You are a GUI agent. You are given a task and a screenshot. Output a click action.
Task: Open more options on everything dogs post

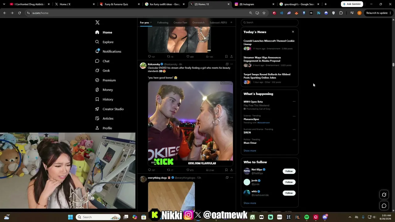point(231,178)
